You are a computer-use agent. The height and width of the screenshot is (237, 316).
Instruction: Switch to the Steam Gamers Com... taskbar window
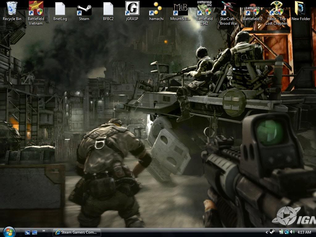tap(77, 232)
